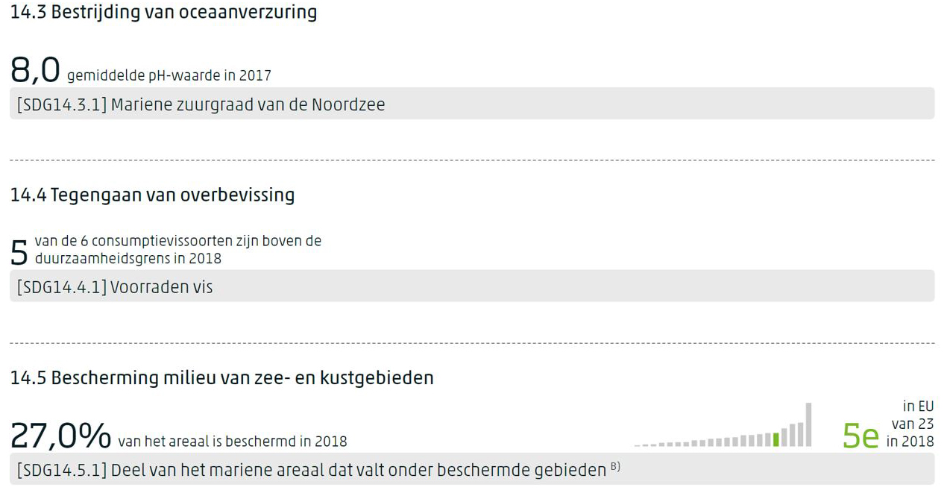Click heading '14.3 Bestrijding van oceaanverzuring'

pos(163,13)
